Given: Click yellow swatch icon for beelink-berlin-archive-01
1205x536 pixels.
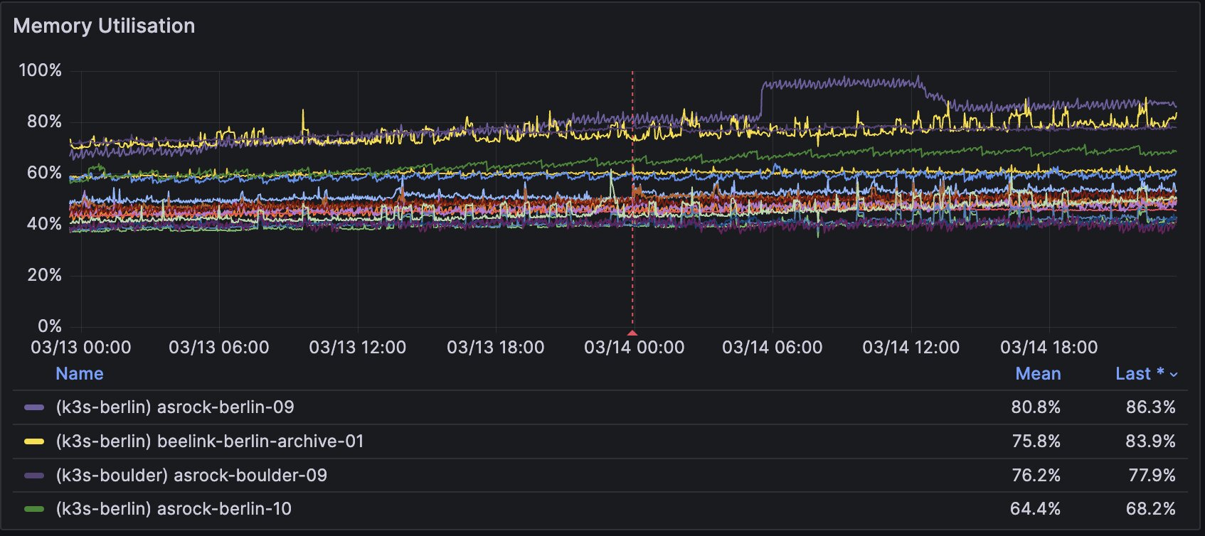Looking at the screenshot, I should pyautogui.click(x=34, y=441).
